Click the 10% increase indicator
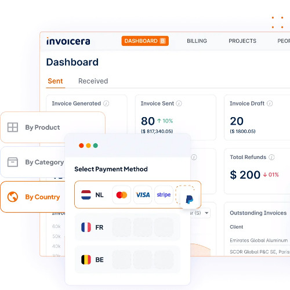Image resolution: width=290 pixels, height=290 pixels. (165, 121)
